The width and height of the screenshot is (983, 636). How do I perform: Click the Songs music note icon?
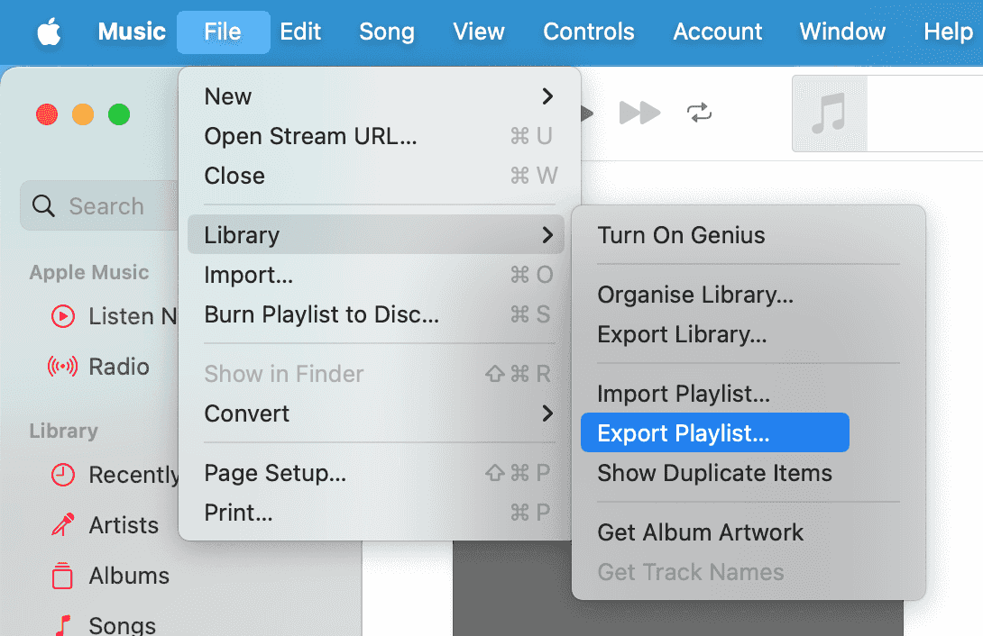63,623
